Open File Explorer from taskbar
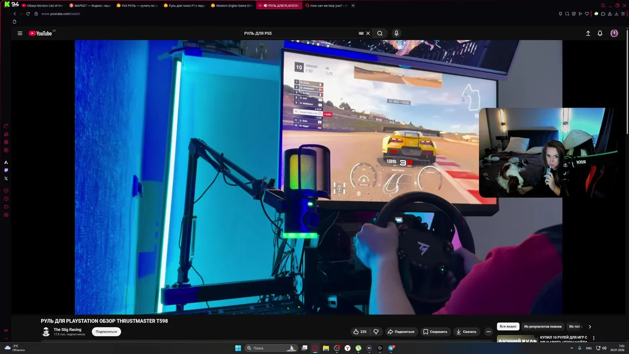Screen dimensions: 629x354 [x=326, y=348]
